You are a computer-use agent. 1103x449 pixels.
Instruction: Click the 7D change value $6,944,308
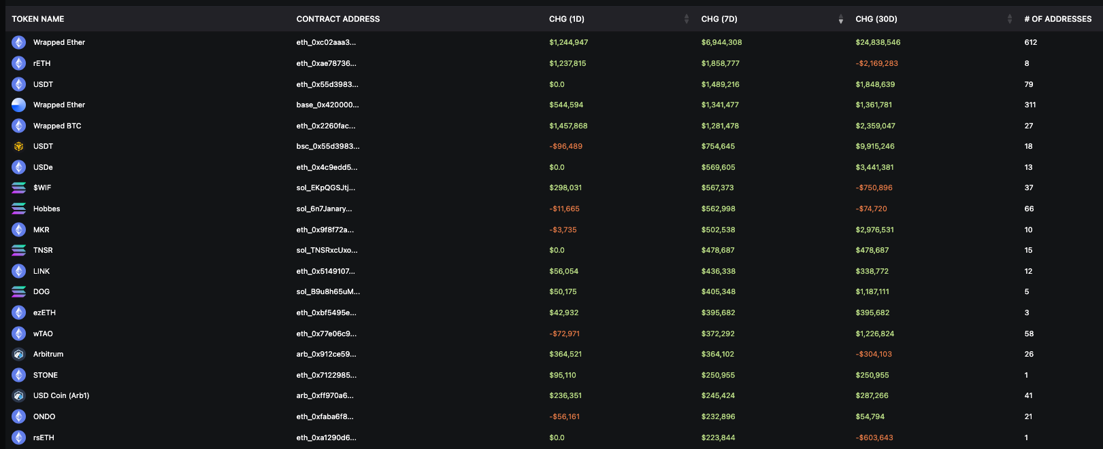721,42
